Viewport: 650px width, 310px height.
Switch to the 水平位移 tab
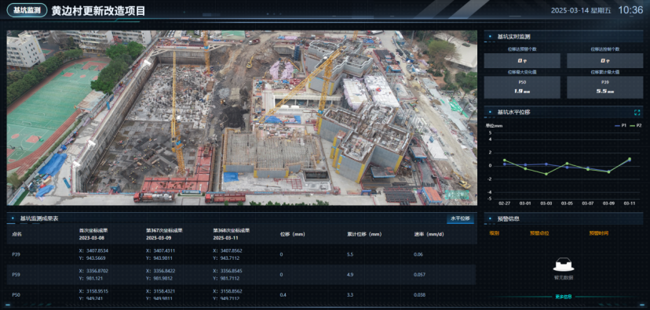(x=460, y=218)
